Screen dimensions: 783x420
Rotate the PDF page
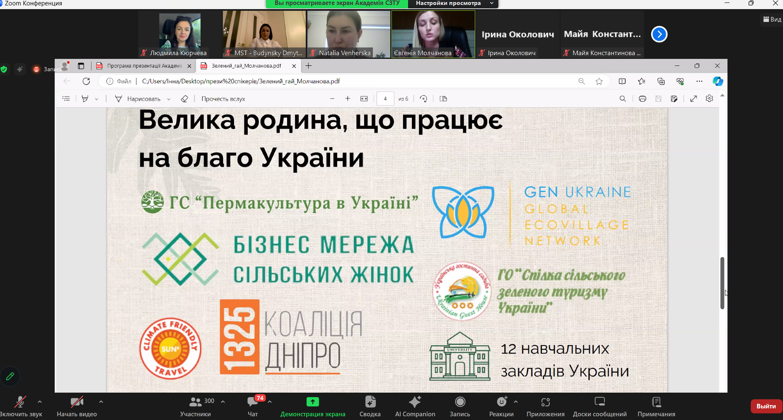tap(423, 99)
